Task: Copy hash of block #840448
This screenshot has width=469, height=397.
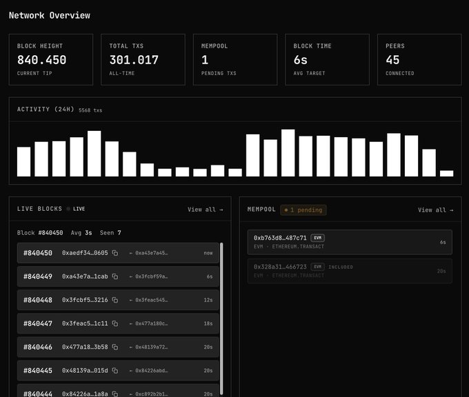Action: (115, 300)
